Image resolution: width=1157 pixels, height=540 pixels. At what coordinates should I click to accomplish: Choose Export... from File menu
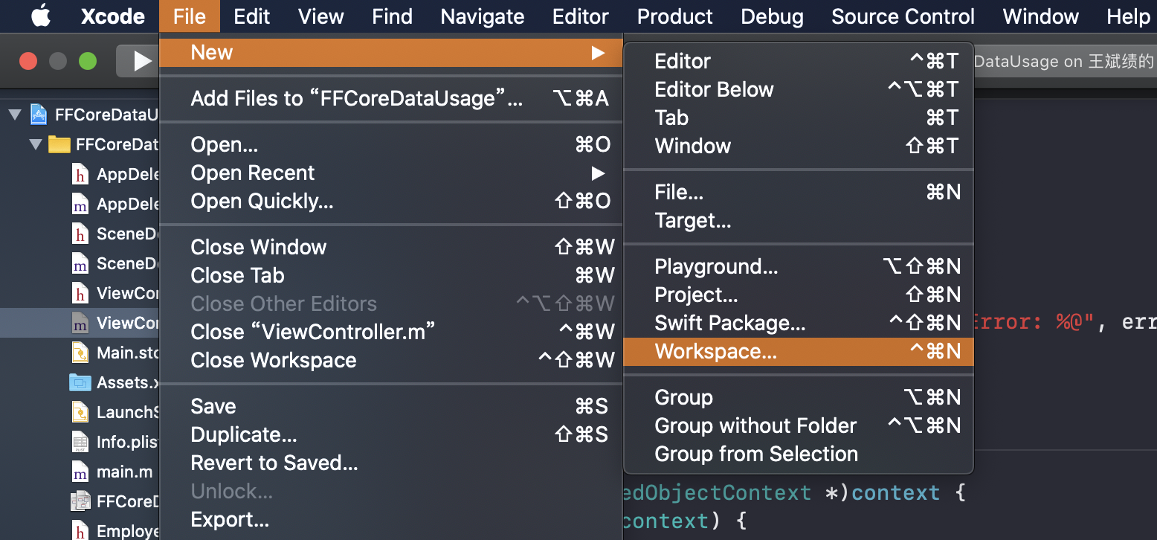pos(390,519)
